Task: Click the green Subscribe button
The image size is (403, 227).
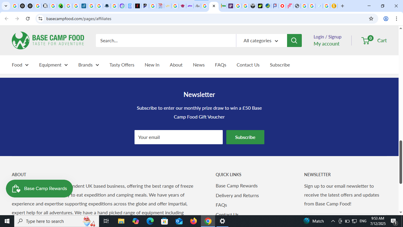Action: click(x=245, y=137)
